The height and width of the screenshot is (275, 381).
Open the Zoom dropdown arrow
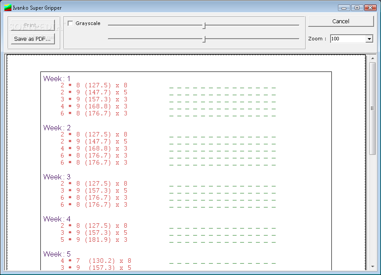tap(369, 39)
